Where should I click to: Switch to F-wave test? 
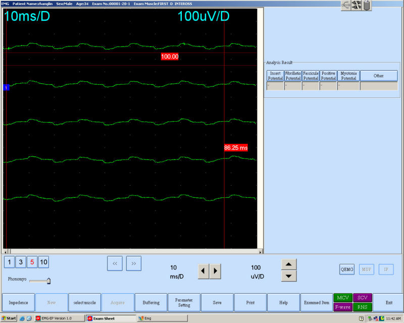343,307
